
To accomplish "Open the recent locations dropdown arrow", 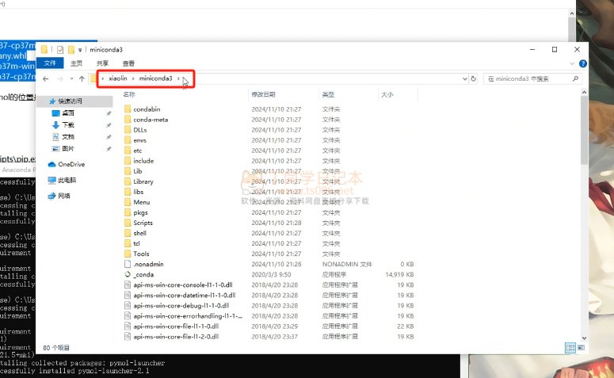I will [x=71, y=79].
